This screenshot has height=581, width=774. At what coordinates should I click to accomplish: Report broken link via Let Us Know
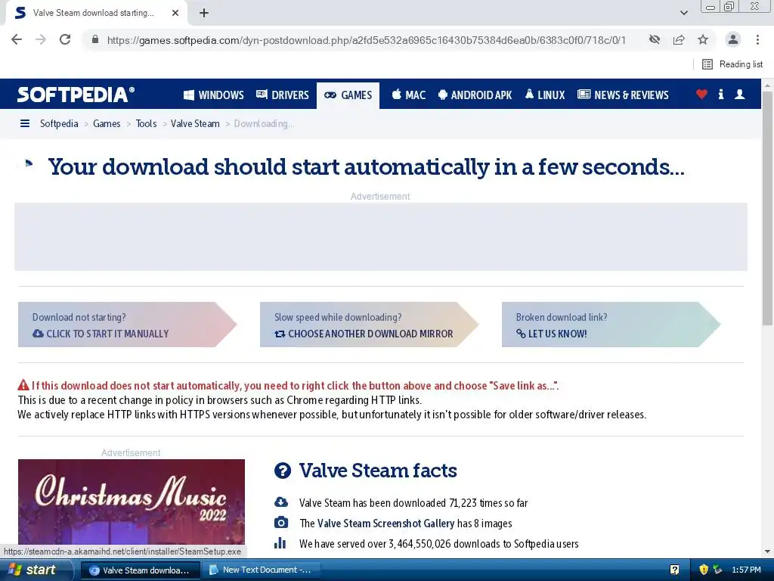click(x=611, y=325)
